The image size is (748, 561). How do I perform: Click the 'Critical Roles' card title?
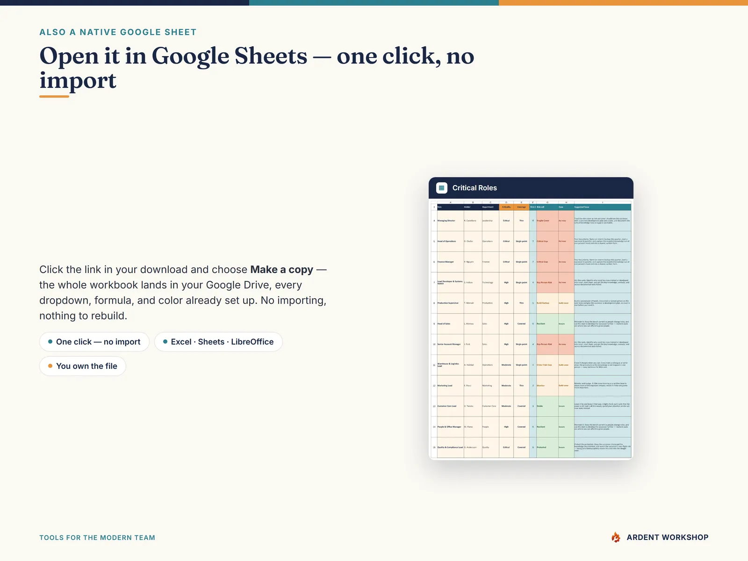point(475,188)
